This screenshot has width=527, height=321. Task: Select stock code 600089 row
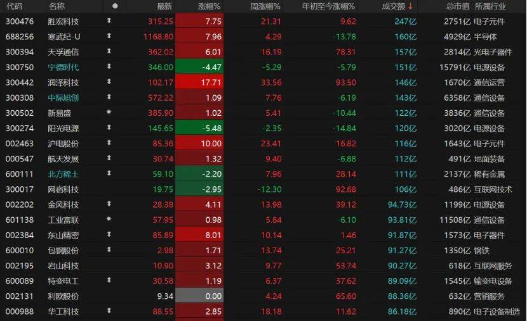coord(19,280)
